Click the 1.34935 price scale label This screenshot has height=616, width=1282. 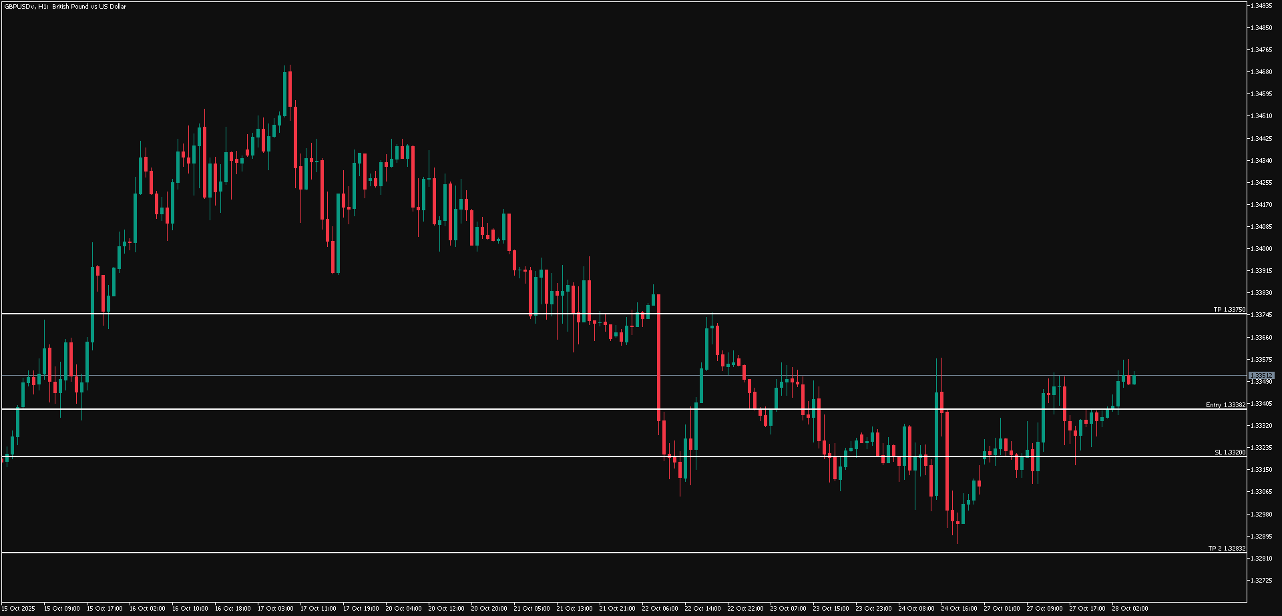coord(1261,6)
